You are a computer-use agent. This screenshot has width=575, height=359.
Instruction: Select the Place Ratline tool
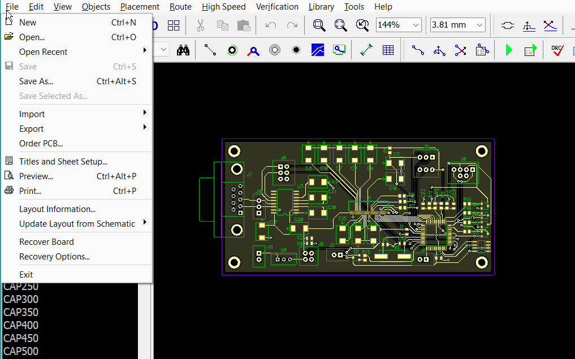click(x=210, y=50)
